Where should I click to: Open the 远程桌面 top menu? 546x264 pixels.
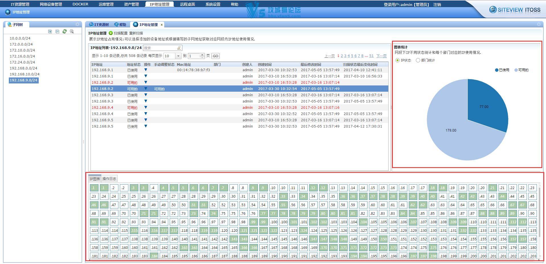pyautogui.click(x=188, y=4)
